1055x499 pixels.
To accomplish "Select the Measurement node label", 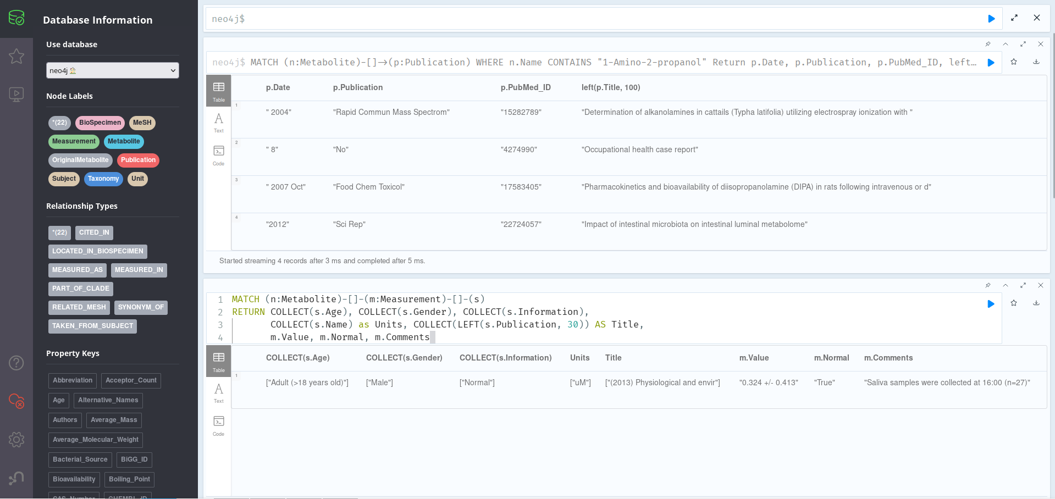I will click(74, 142).
